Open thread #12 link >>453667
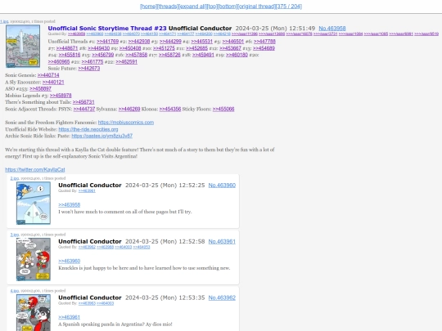 (230, 48)
